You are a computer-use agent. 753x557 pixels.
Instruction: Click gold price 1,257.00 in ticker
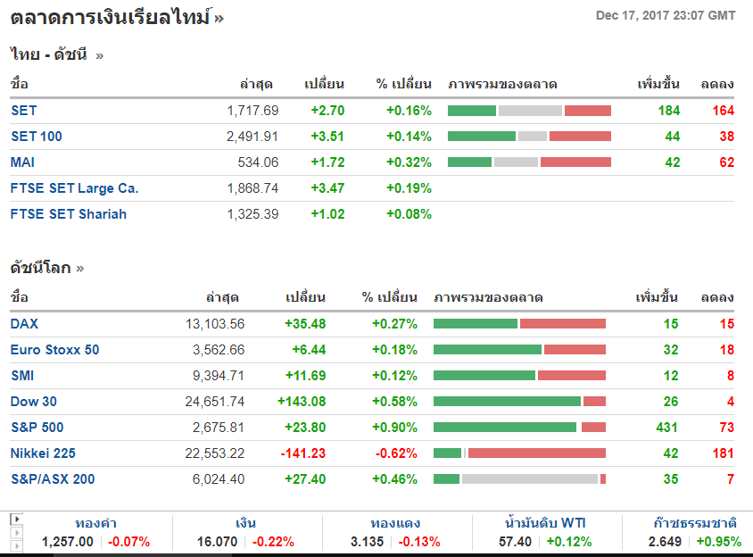68,542
